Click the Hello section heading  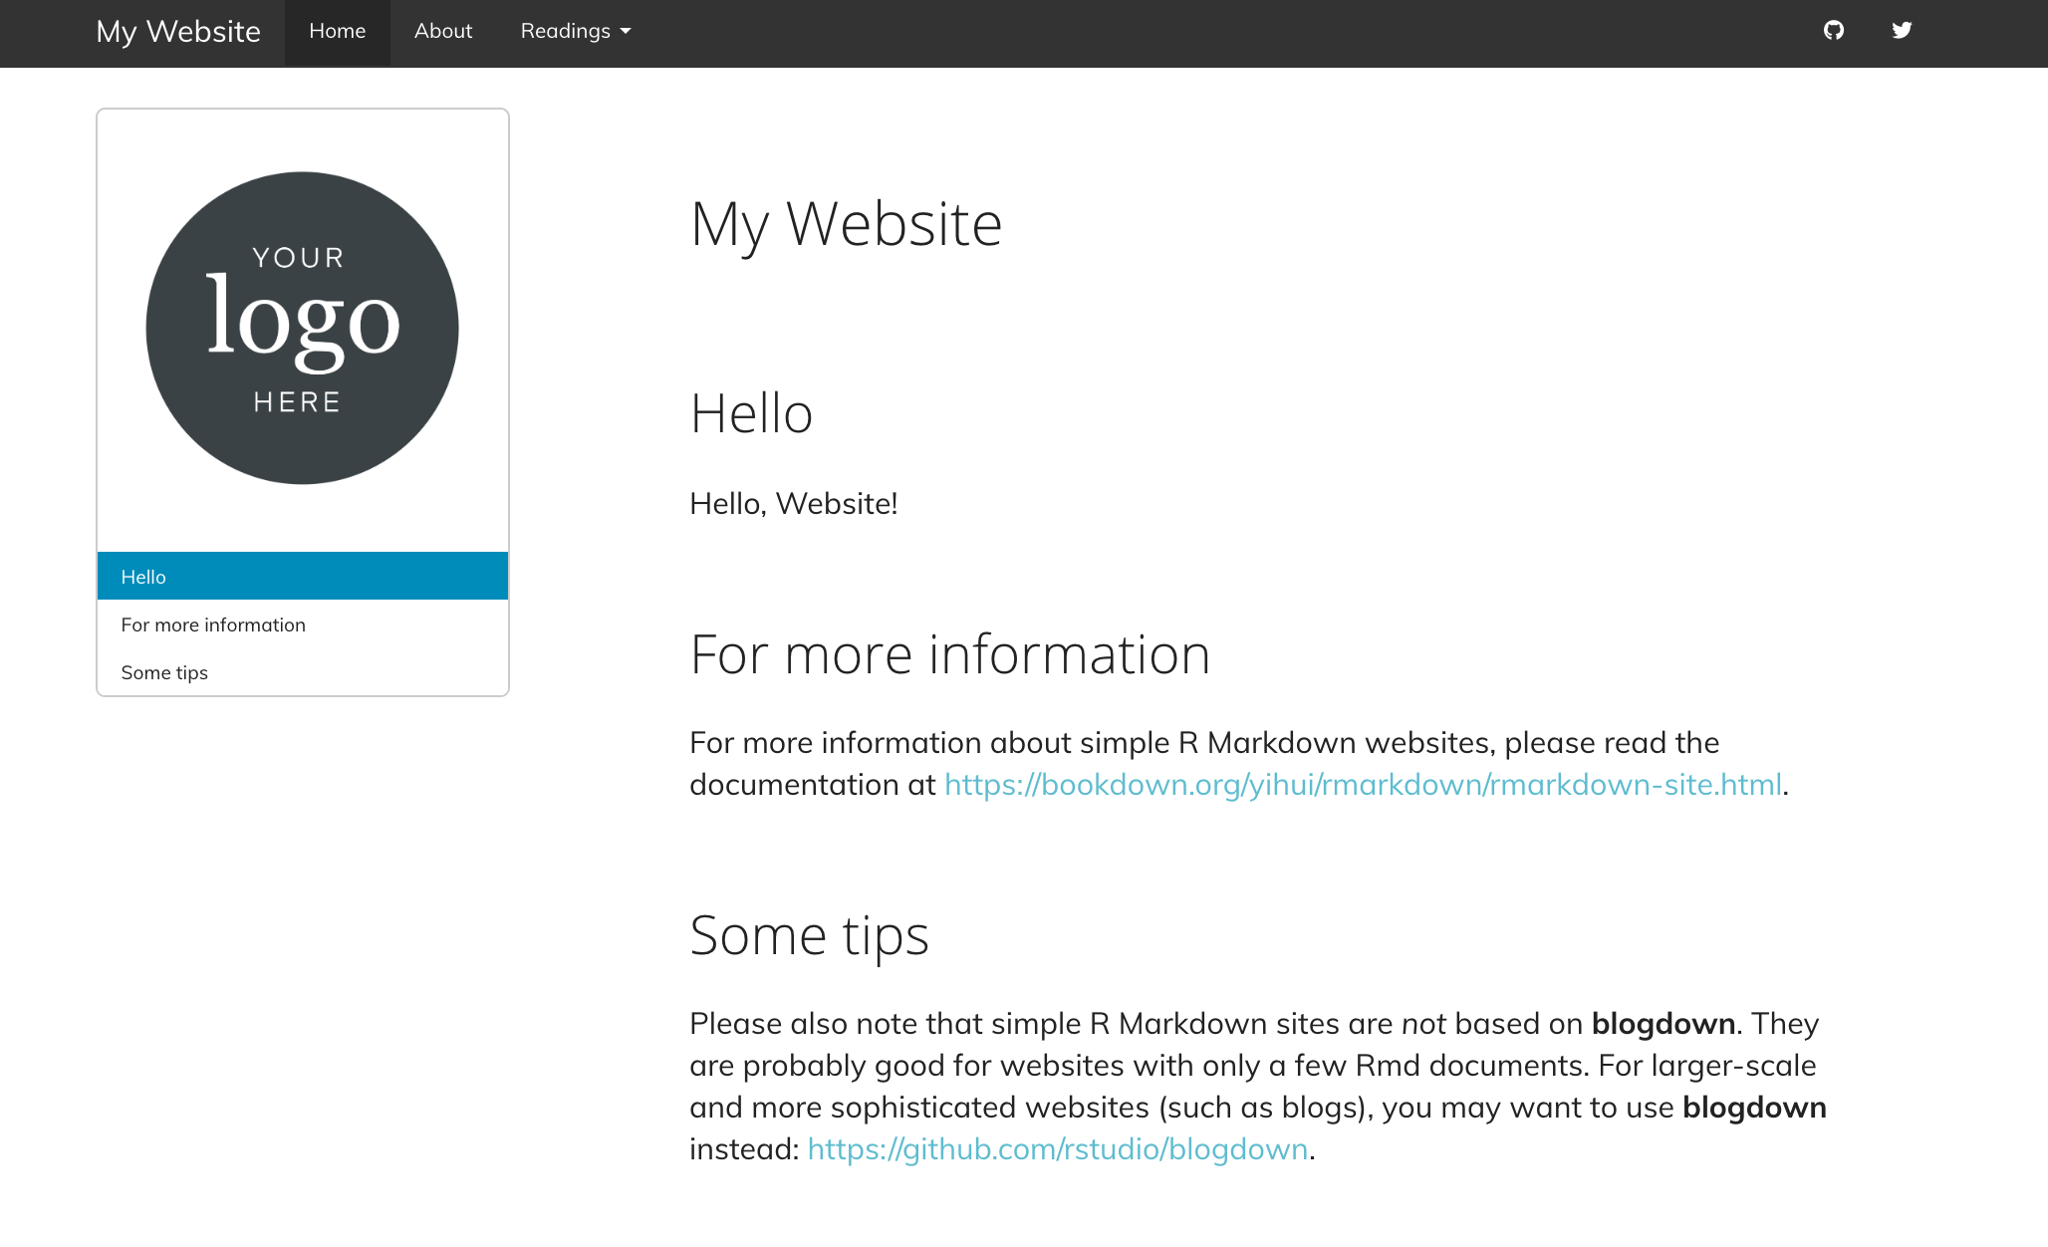click(751, 414)
